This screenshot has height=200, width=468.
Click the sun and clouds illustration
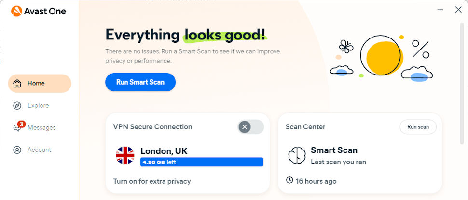click(382, 57)
